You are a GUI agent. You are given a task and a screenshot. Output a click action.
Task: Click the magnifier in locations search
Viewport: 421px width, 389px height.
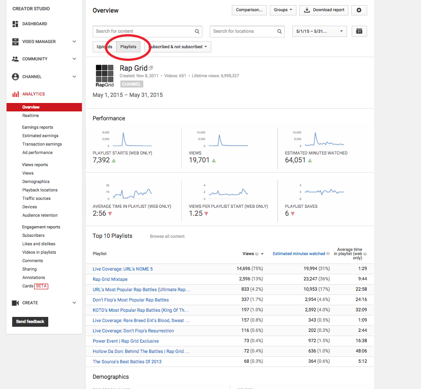279,31
